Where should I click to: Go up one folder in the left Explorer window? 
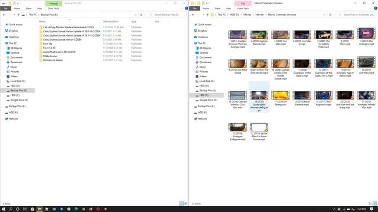pos(18,15)
